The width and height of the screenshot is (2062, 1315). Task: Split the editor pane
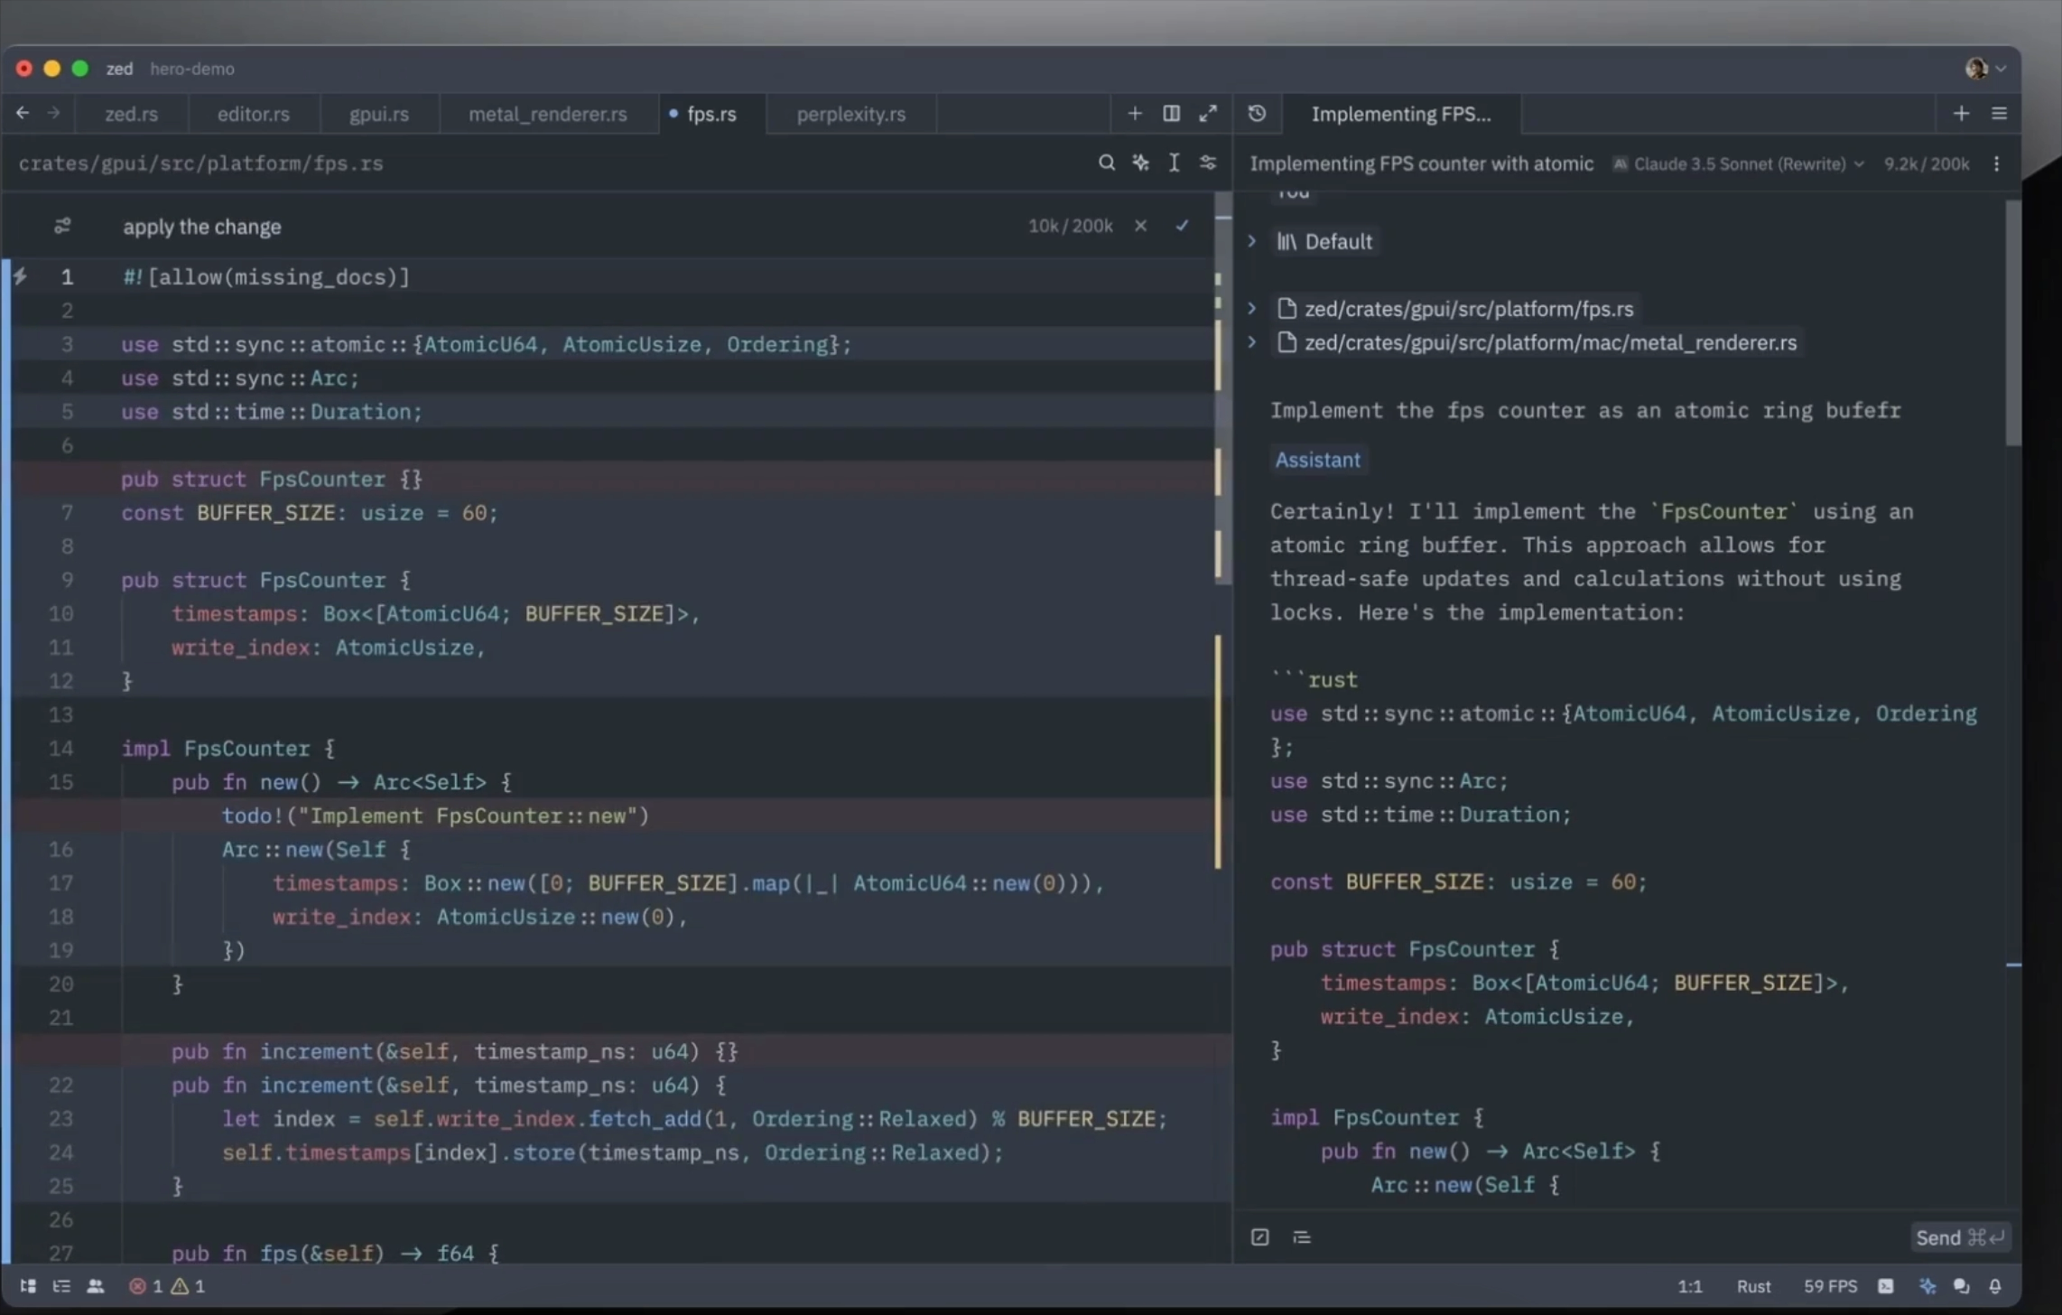pyautogui.click(x=1171, y=114)
